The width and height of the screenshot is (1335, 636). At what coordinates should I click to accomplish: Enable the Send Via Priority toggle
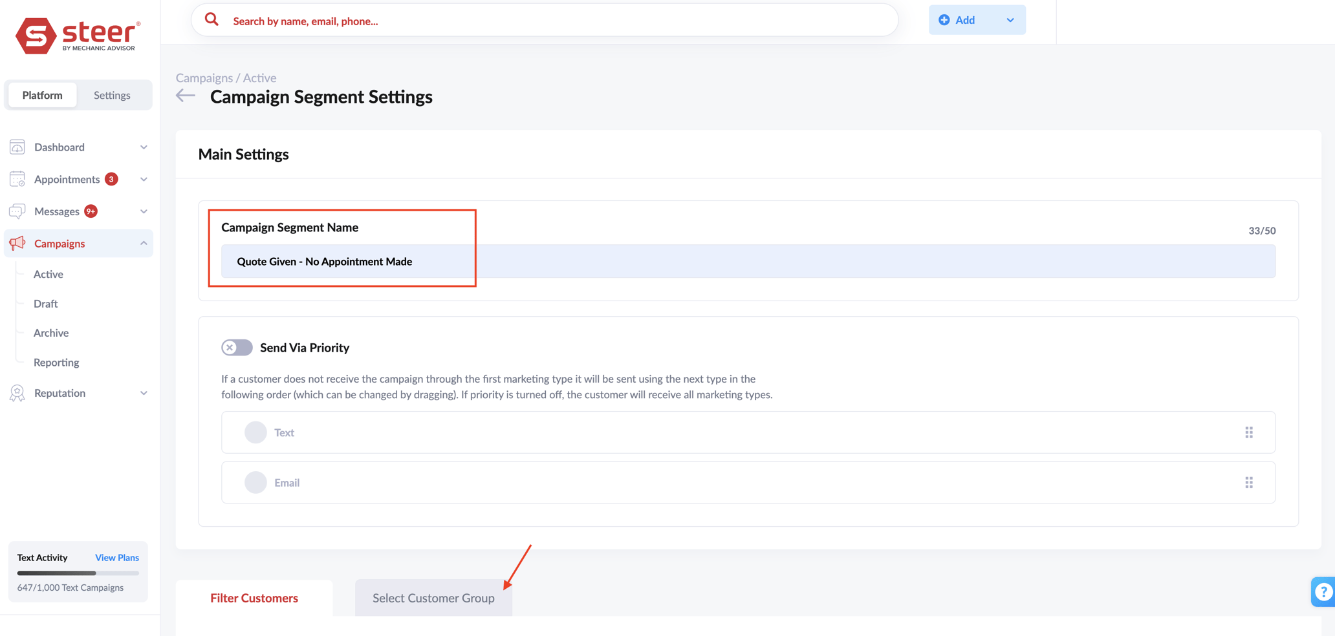click(236, 347)
